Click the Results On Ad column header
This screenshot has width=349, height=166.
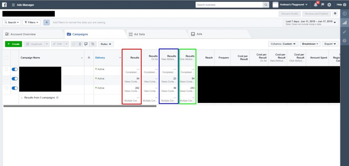point(150,57)
